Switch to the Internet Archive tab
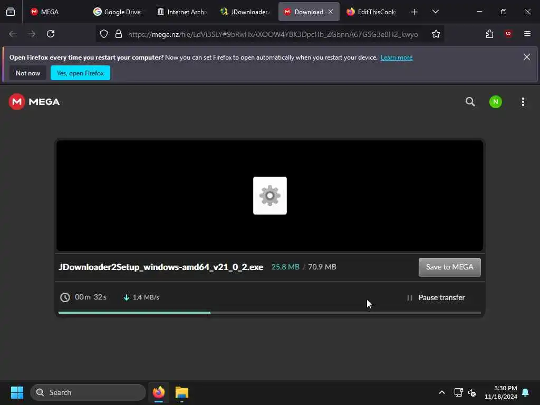 pos(182,12)
